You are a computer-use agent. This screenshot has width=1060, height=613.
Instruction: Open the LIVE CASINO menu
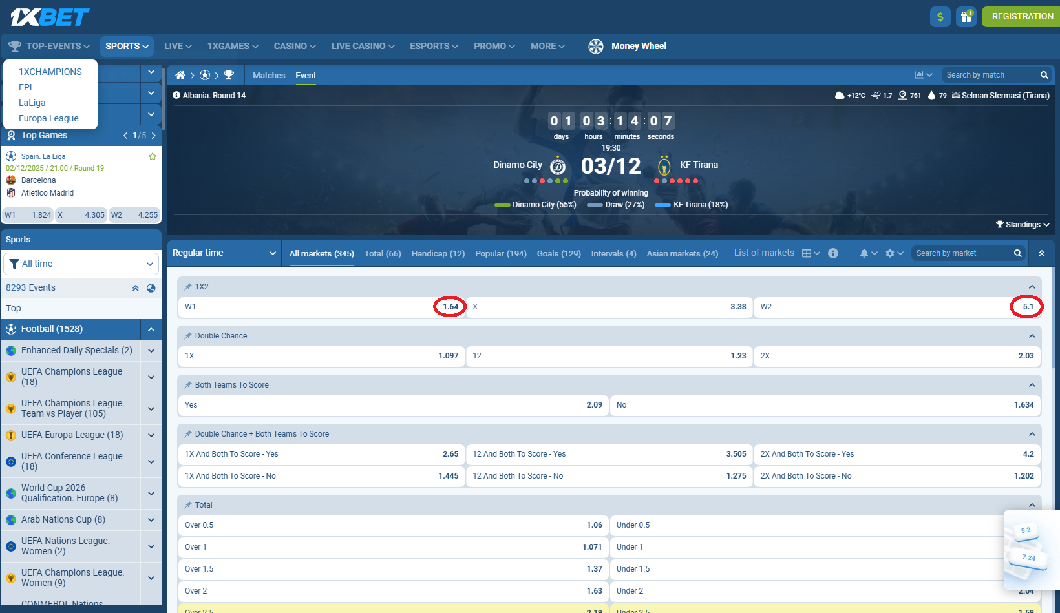[x=363, y=47]
